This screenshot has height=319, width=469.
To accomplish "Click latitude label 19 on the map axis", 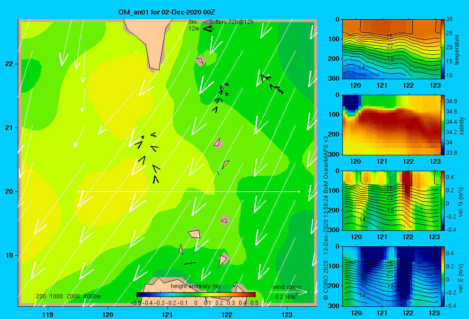I will tap(9, 255).
